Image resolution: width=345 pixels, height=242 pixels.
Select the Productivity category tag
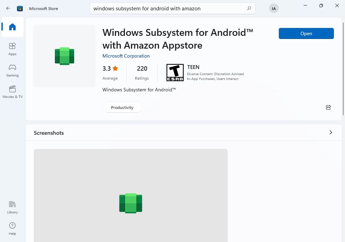pos(122,107)
